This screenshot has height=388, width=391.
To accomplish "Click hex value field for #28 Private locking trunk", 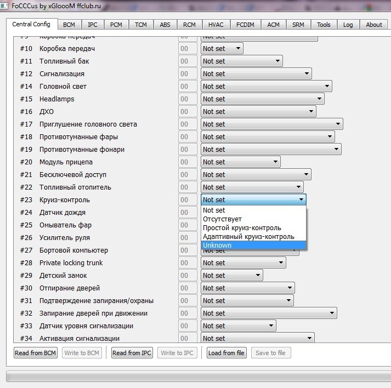I will pyautogui.click(x=188, y=263).
